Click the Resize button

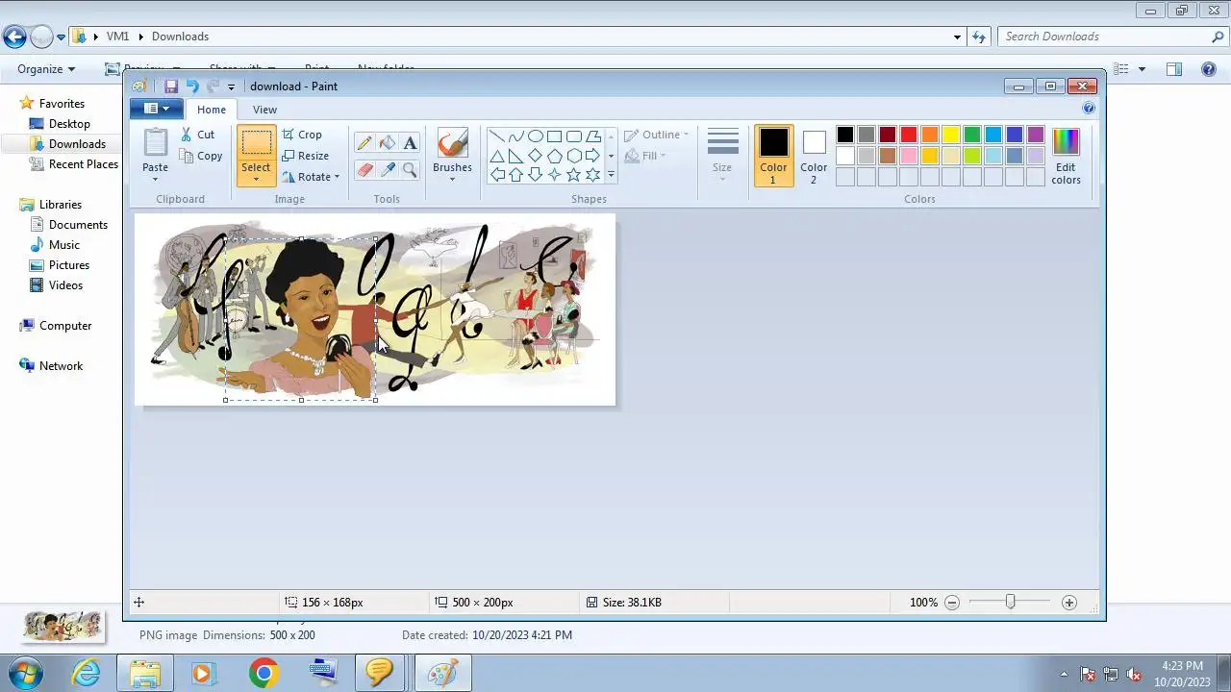(x=305, y=156)
